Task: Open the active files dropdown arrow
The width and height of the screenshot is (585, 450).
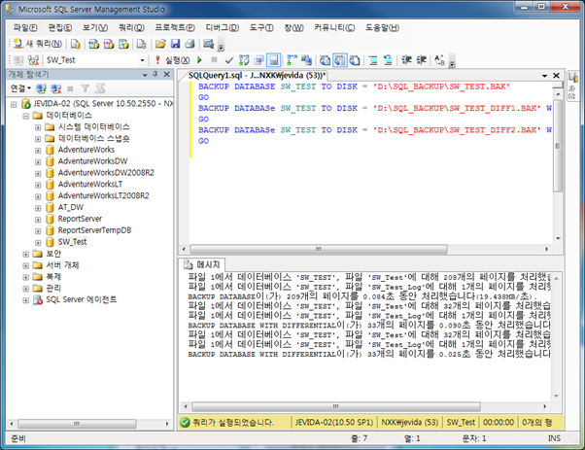Action: 544,76
